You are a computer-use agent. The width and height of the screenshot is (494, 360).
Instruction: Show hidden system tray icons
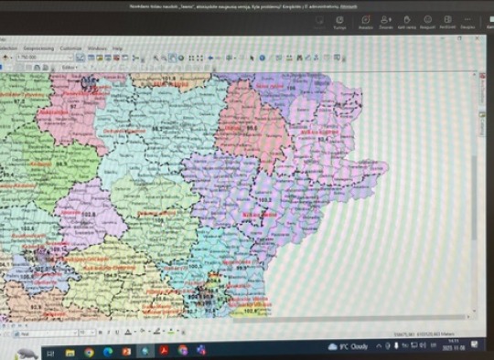coord(379,346)
